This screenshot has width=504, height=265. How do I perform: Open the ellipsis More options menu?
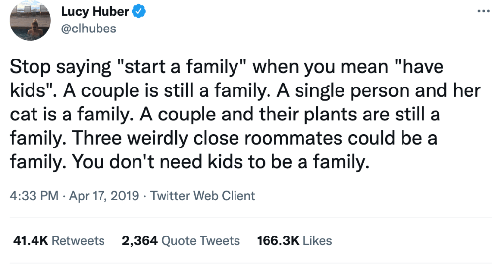click(x=484, y=11)
